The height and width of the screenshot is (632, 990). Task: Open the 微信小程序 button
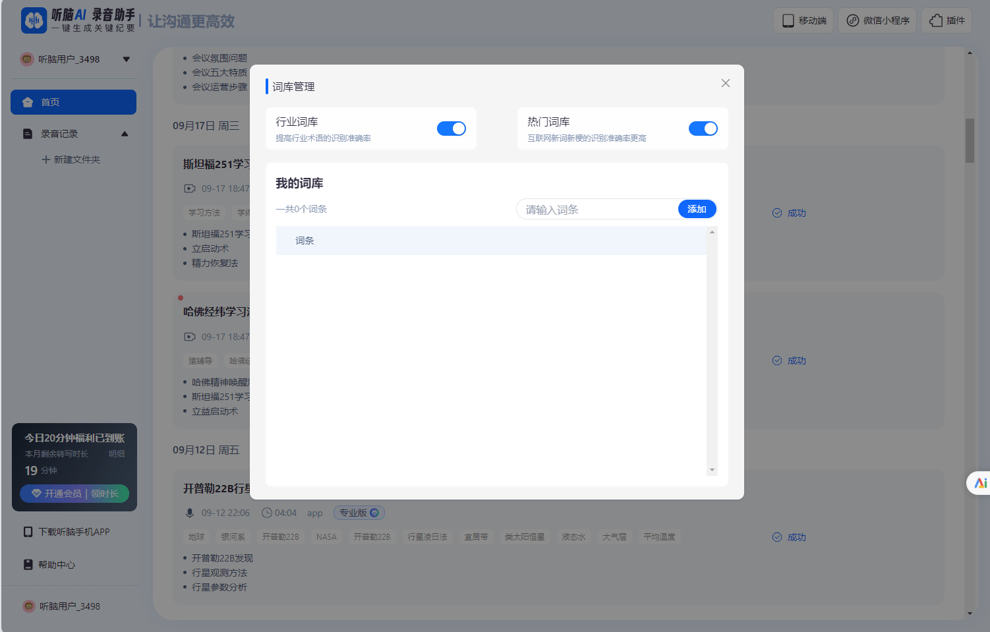[877, 20]
